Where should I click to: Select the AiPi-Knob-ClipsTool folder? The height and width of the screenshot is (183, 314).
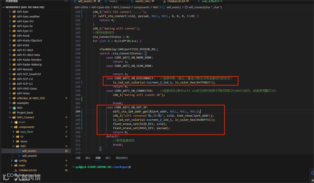click(29, 40)
